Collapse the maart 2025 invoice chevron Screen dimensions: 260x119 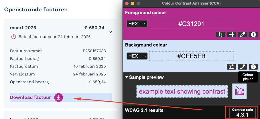[110, 32]
